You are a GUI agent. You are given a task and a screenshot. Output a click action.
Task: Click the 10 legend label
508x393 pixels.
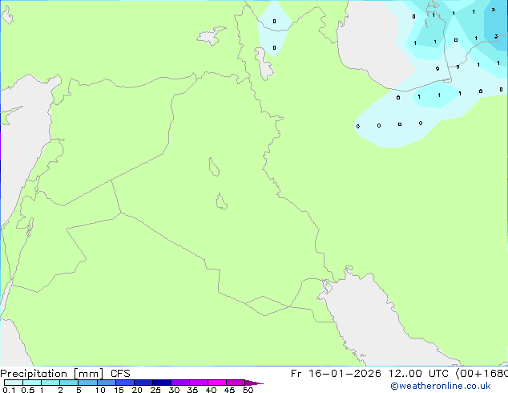100,390
